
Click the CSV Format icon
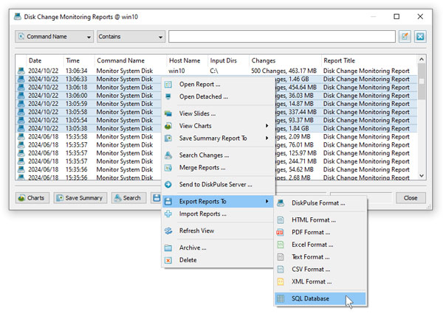pos(281,270)
